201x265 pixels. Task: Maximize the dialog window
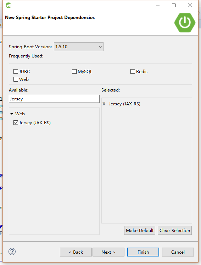(174, 5)
